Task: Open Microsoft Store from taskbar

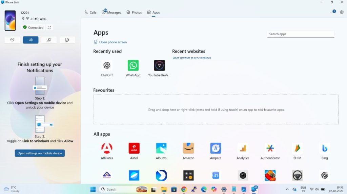Action: 174,189
